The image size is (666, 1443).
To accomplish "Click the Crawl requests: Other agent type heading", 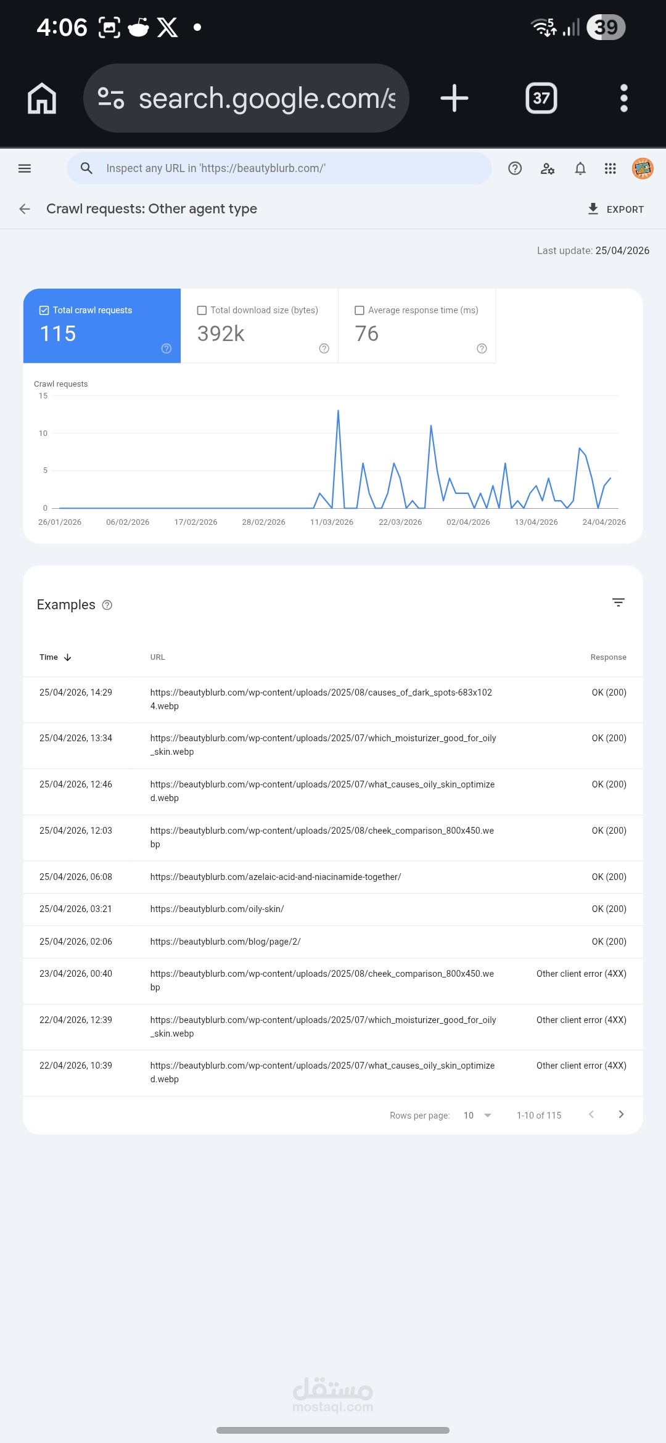I will click(152, 209).
